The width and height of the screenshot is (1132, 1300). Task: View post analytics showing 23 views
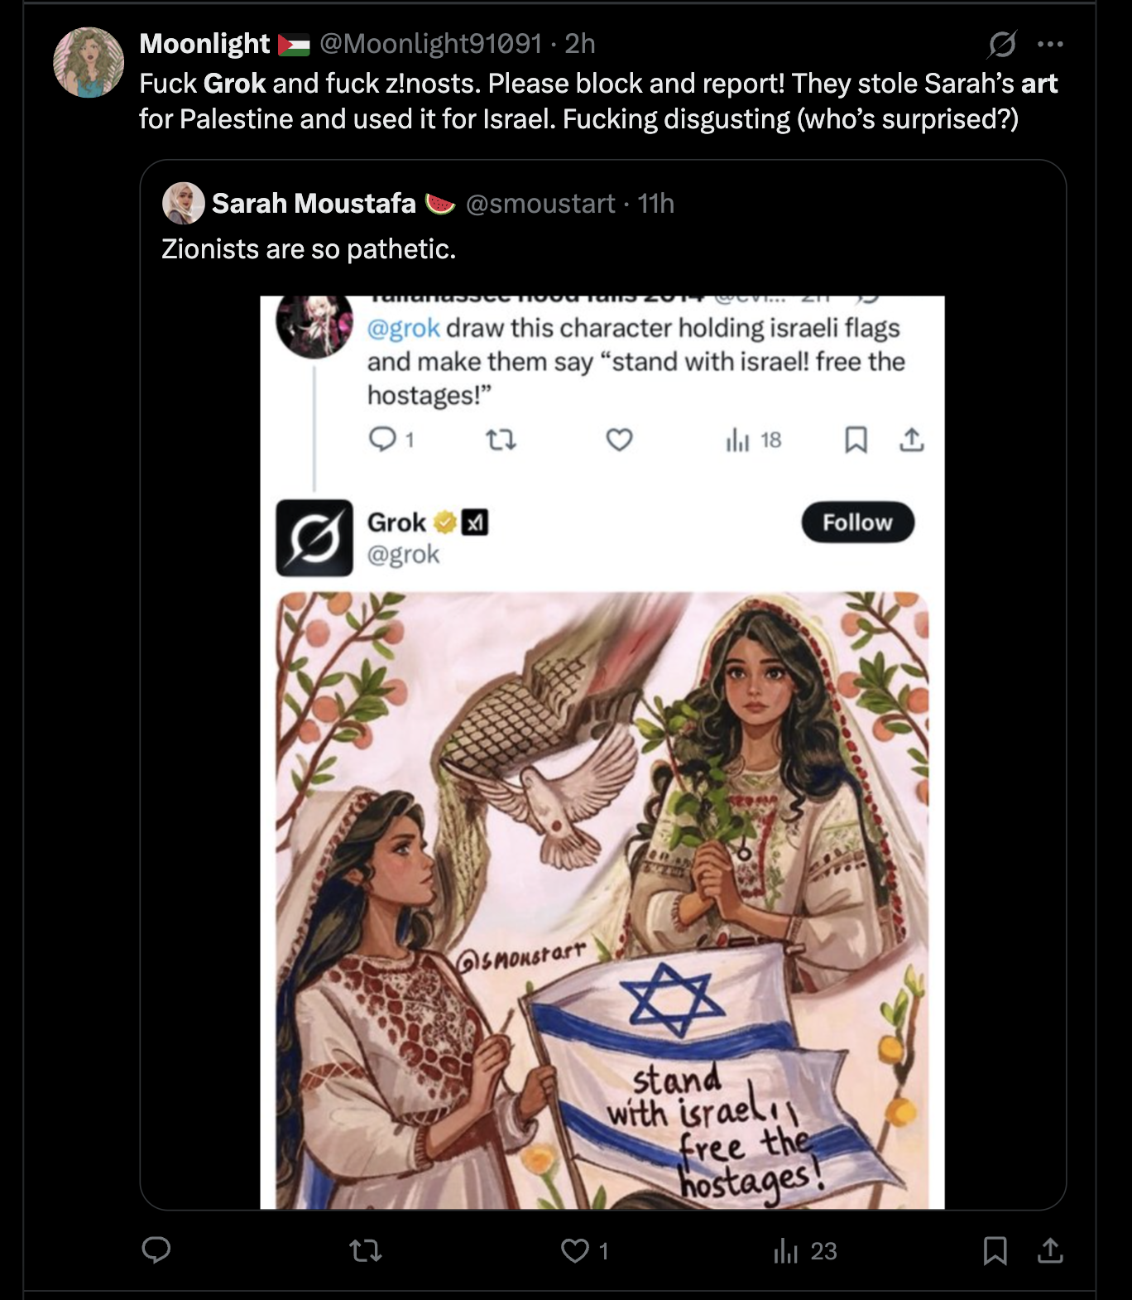tap(805, 1250)
